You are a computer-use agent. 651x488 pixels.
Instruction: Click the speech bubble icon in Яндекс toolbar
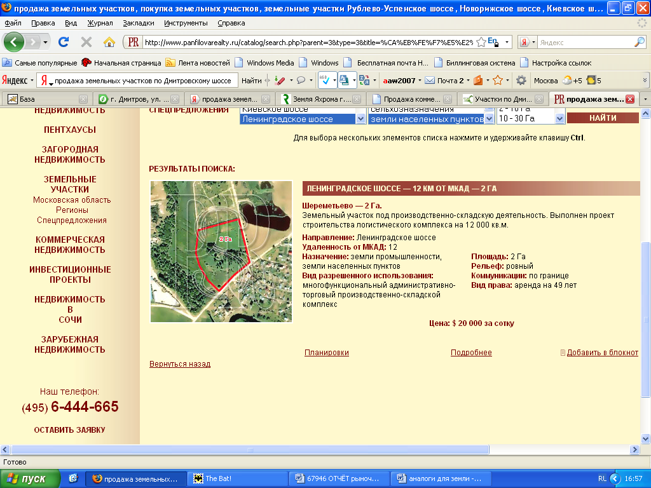[x=301, y=81]
